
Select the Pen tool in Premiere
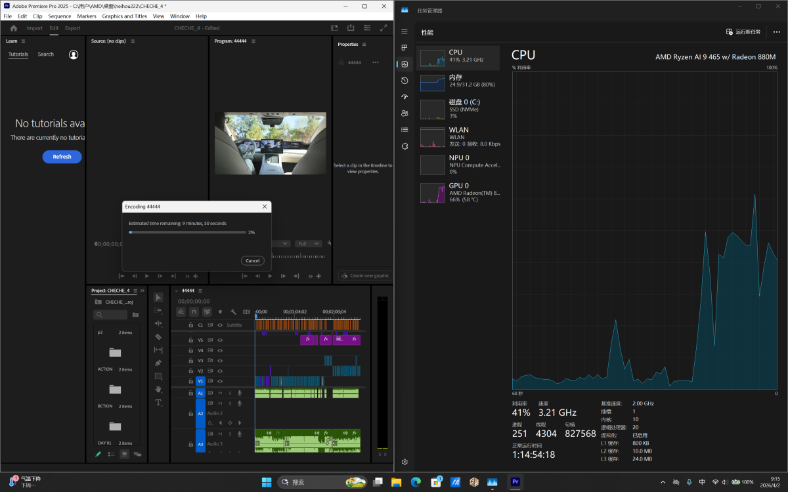(158, 363)
